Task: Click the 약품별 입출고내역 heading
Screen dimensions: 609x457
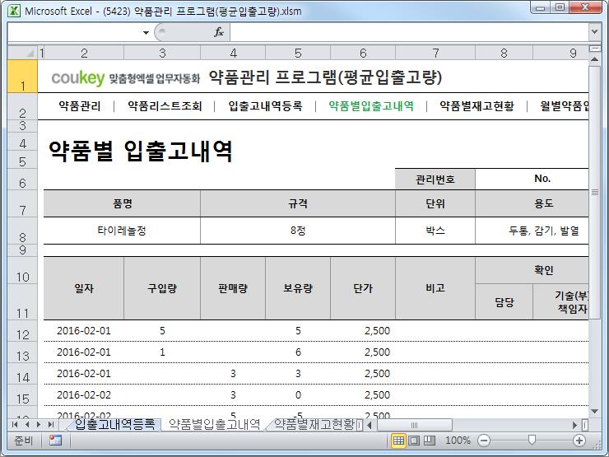Action: 141,151
